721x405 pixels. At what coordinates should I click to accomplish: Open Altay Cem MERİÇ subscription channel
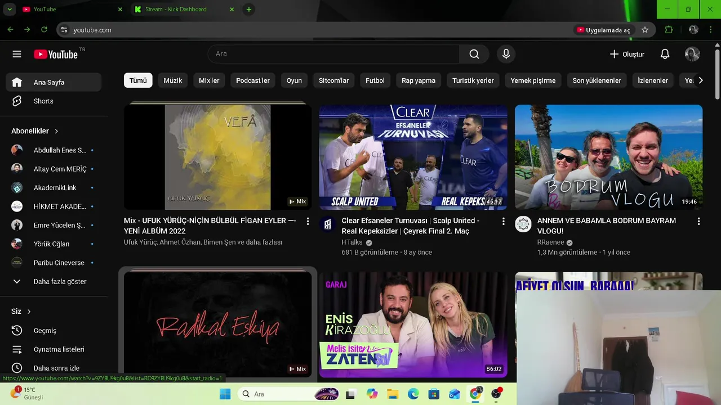[54, 169]
